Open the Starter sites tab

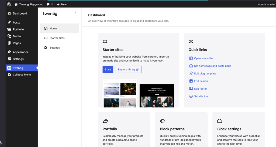(x=57, y=38)
